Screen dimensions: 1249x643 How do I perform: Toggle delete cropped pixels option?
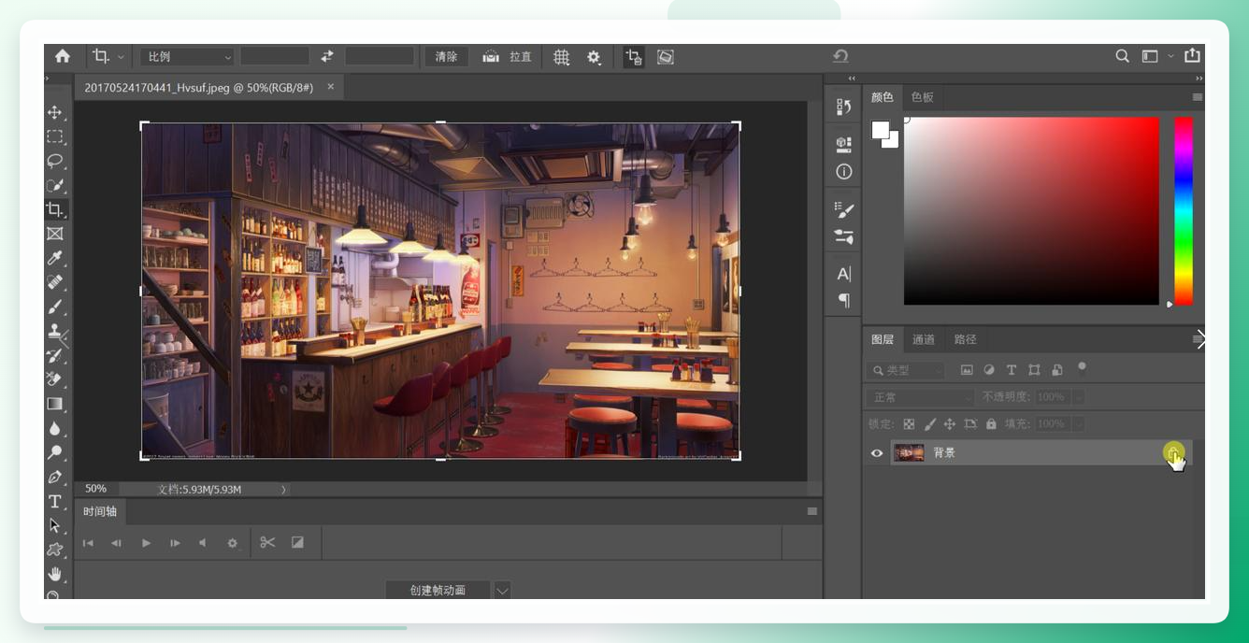[634, 57]
